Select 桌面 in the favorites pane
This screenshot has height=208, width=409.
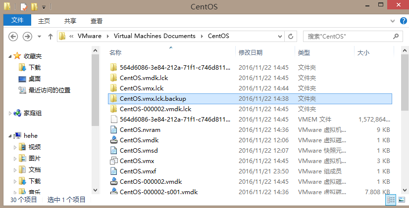34,79
